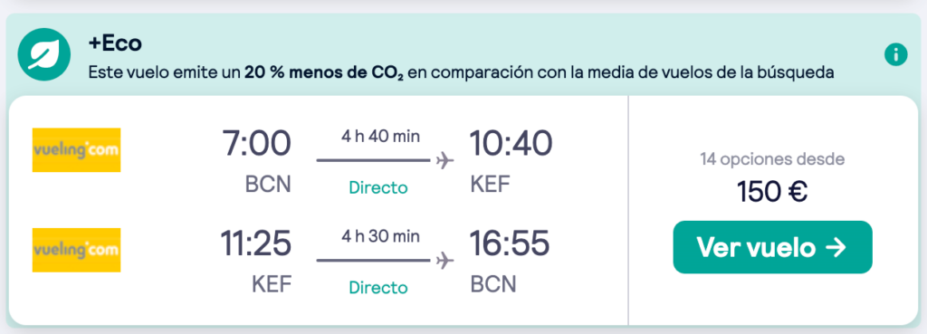This screenshot has width=927, height=334.
Task: Select the 7:00 departure time
Action: coord(256,144)
